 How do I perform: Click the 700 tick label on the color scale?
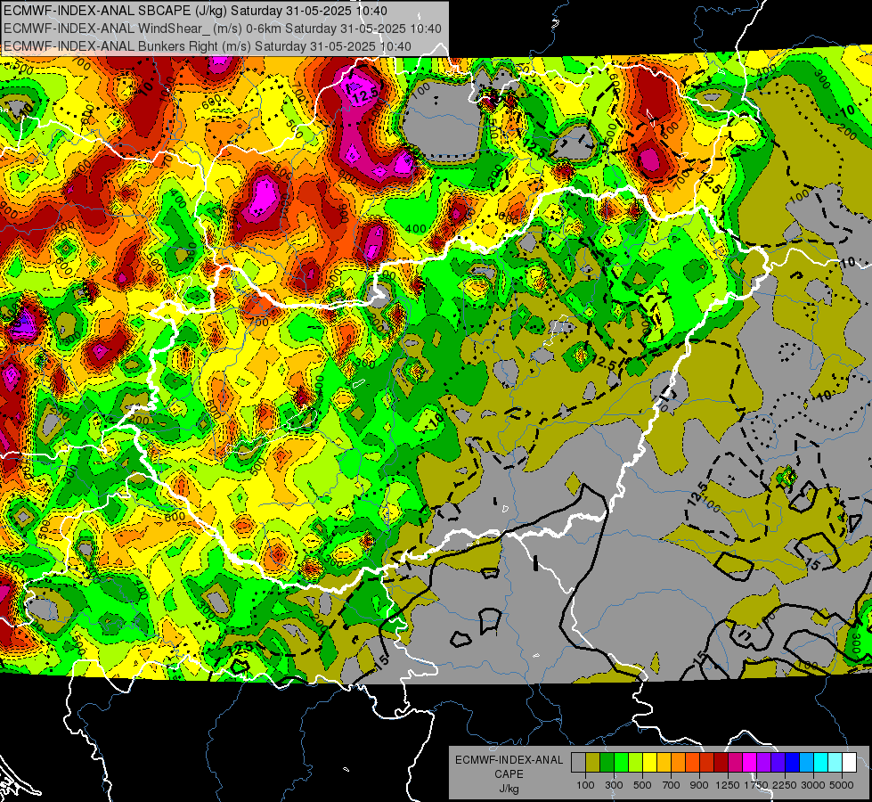[x=672, y=785]
